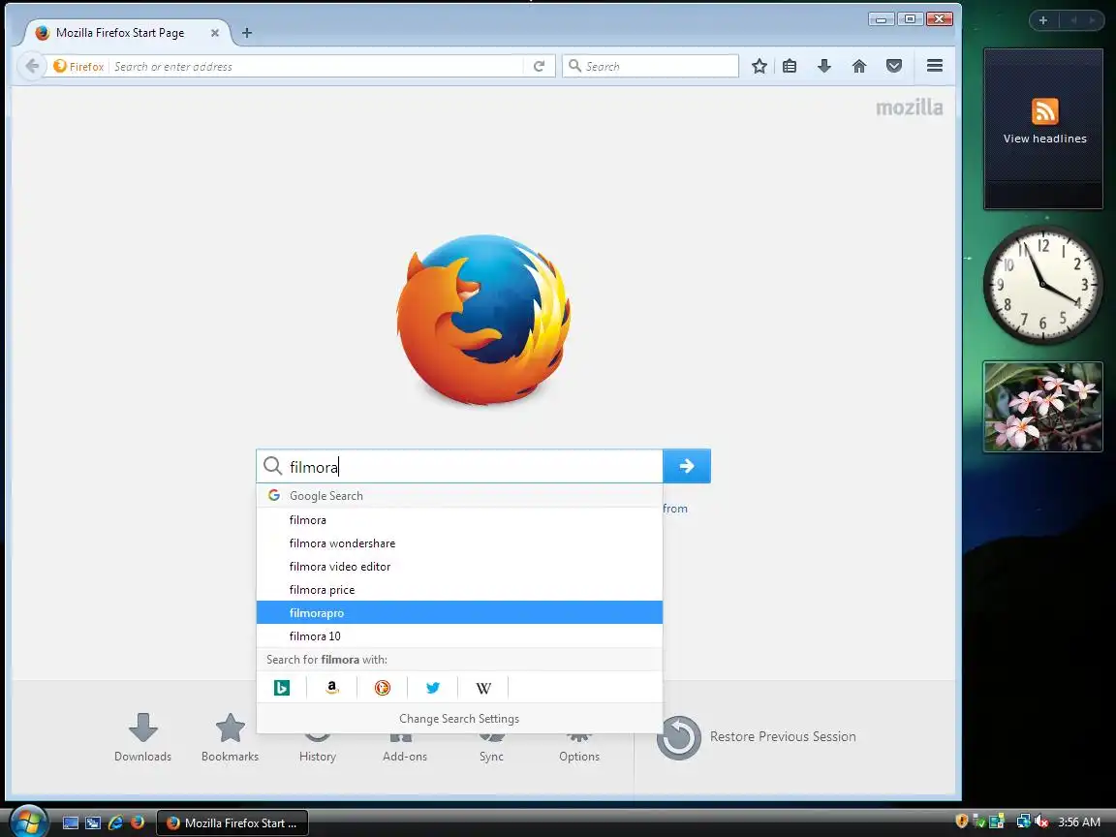Select suggestion 'filmora 10'
This screenshot has width=1116, height=837.
(x=459, y=636)
